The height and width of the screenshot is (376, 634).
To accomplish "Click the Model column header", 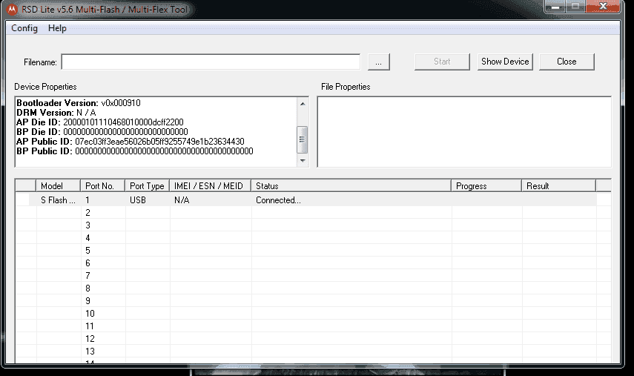I will pos(59,186).
